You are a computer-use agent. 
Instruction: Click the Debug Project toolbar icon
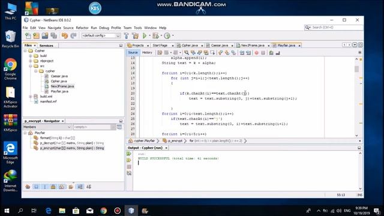pos(155,36)
